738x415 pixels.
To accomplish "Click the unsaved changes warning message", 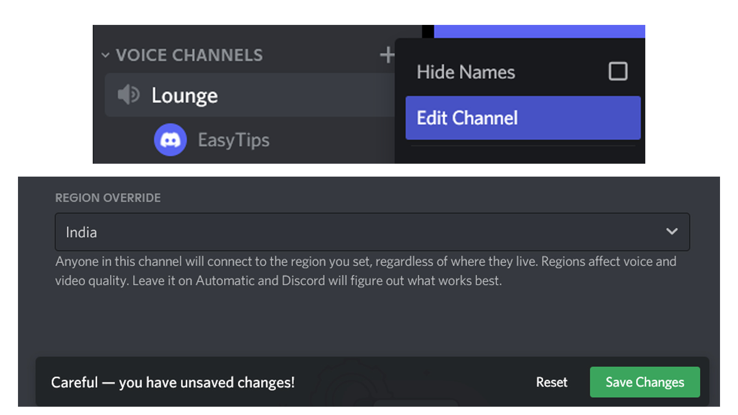I will pos(173,382).
